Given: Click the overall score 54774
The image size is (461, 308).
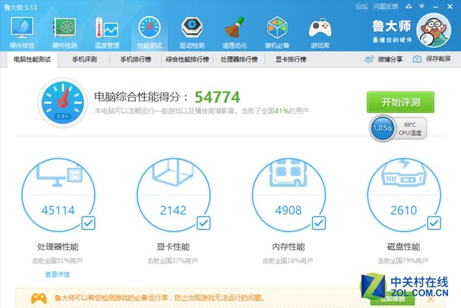Looking at the screenshot, I should pos(218,97).
